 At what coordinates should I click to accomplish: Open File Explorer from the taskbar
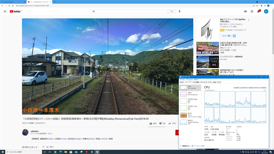(x=66, y=152)
